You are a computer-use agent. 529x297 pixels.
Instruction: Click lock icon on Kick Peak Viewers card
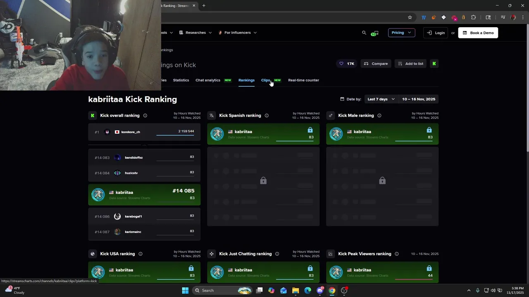tap(429, 268)
